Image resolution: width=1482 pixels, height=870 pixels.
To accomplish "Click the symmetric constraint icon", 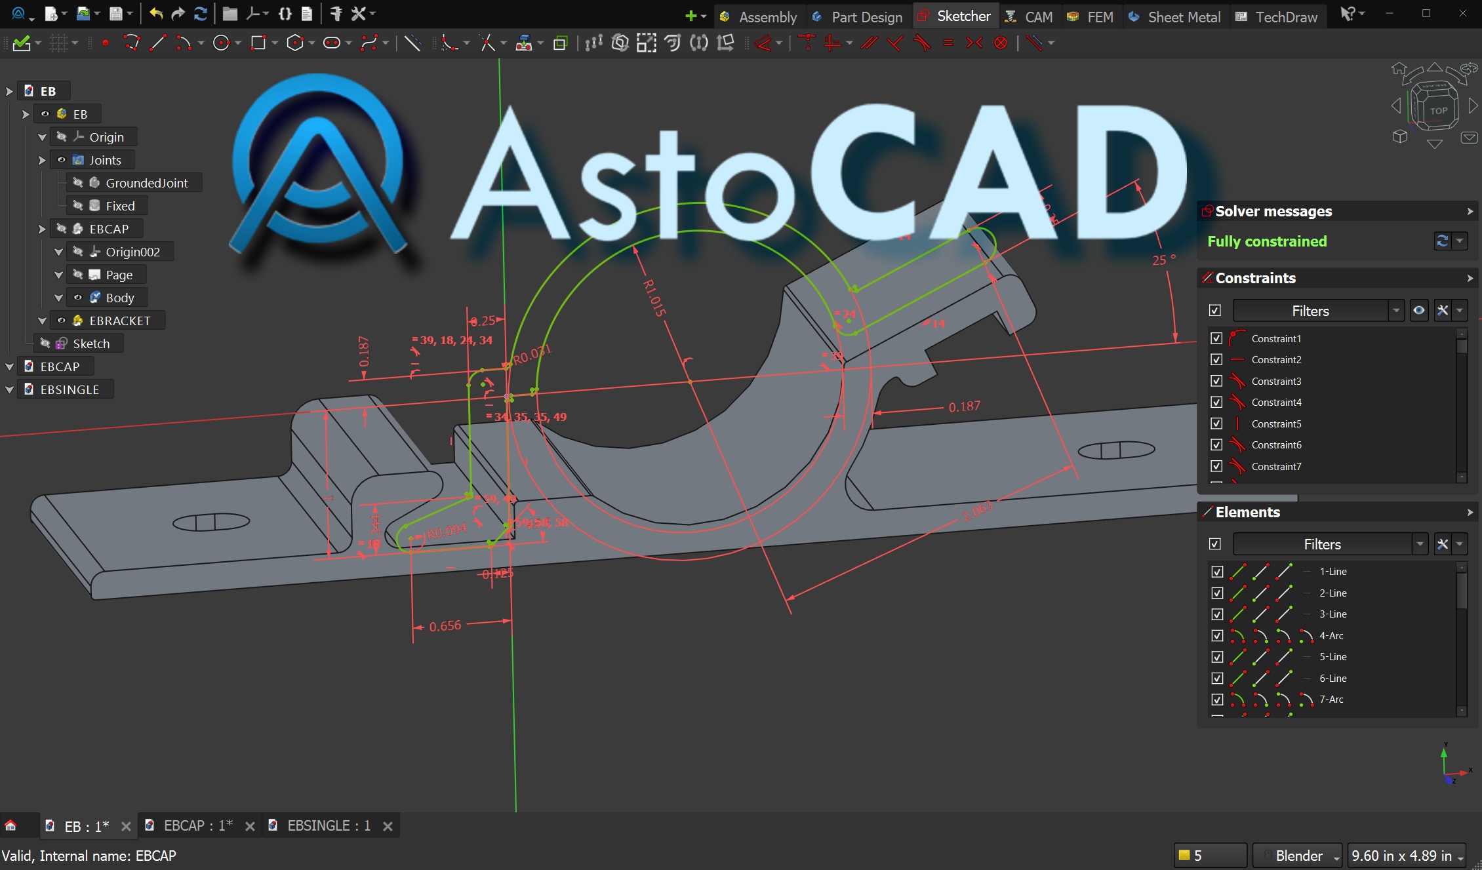I will click(974, 43).
